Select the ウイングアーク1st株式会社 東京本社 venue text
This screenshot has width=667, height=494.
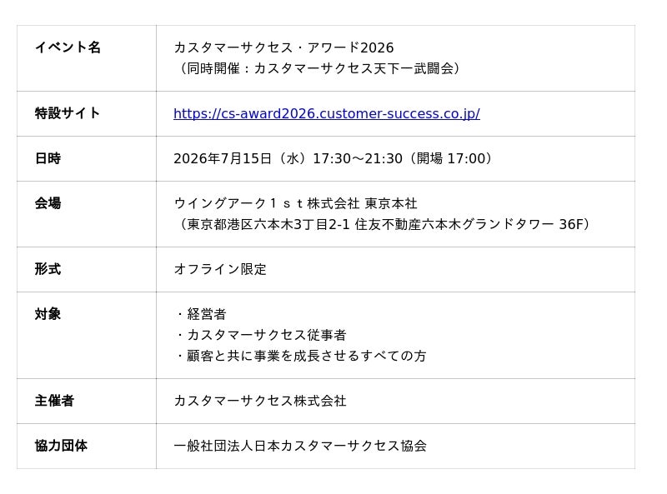295,204
